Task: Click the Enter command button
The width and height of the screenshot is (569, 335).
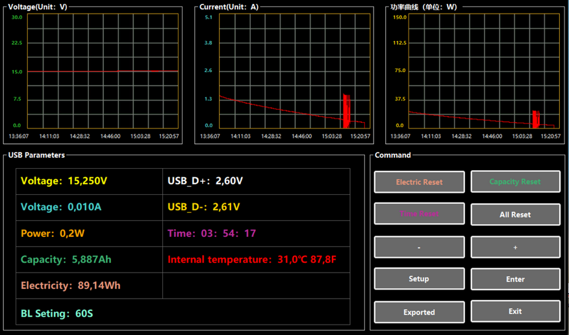Action: (515, 279)
